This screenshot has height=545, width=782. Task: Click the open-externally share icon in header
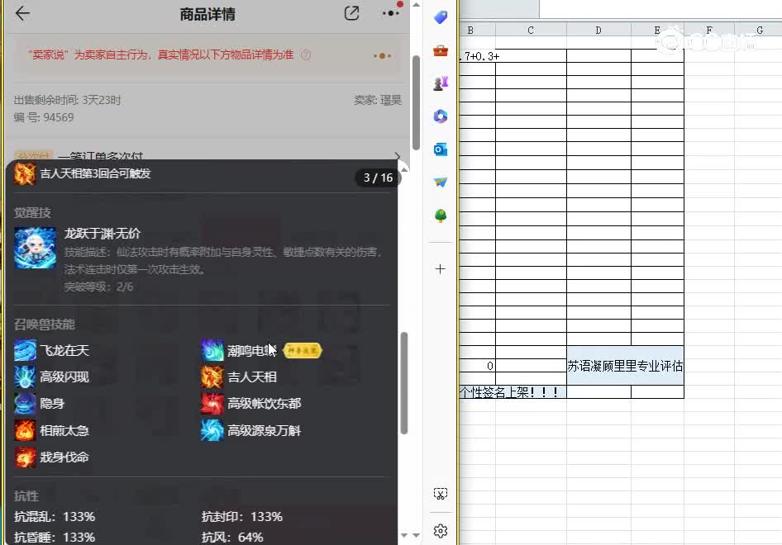[x=350, y=13]
